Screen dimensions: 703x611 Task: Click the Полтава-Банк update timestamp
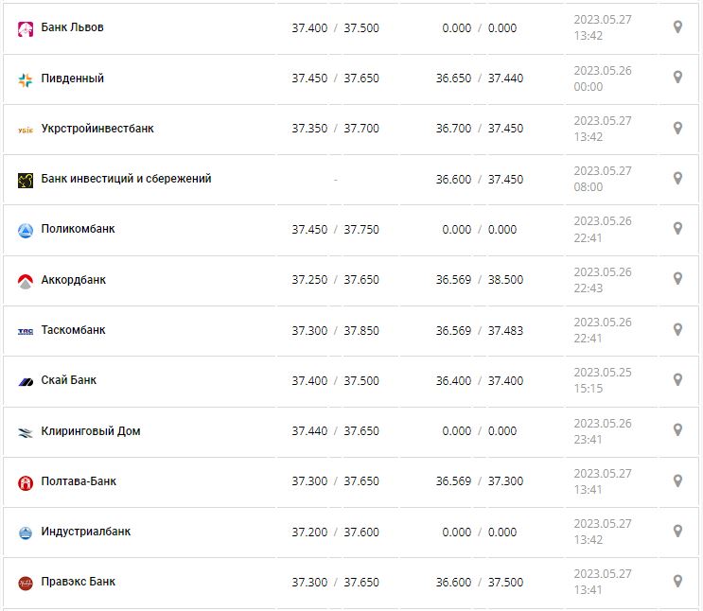602,480
